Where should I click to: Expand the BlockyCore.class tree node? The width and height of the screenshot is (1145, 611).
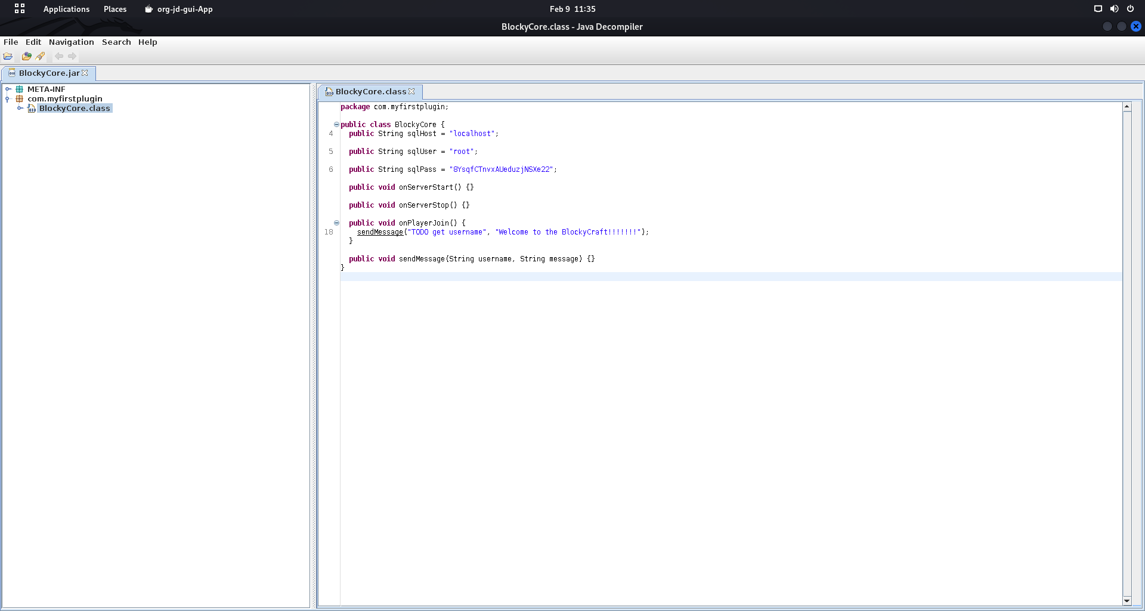20,109
